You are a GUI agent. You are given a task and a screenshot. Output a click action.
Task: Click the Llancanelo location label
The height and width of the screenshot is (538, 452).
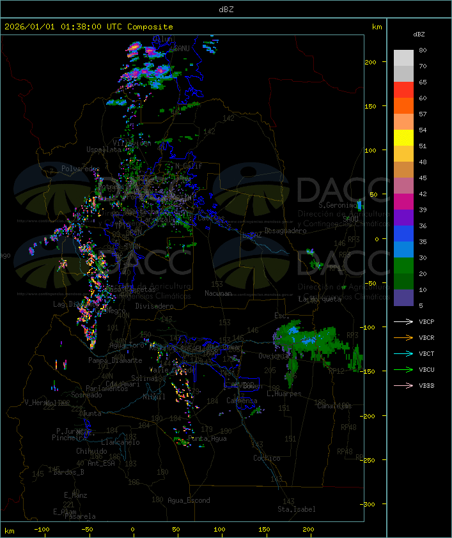point(120,442)
